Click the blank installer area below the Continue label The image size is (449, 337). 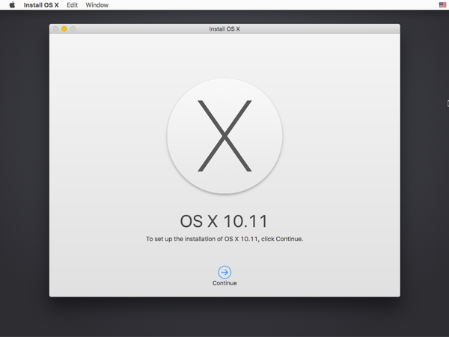[x=224, y=291]
